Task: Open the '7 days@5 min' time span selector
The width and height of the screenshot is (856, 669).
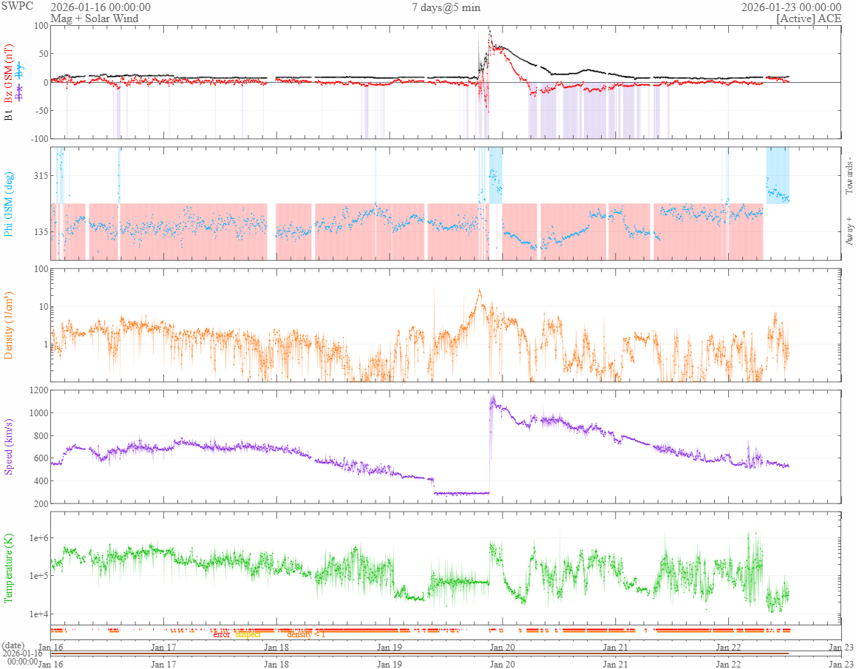Action: point(446,7)
